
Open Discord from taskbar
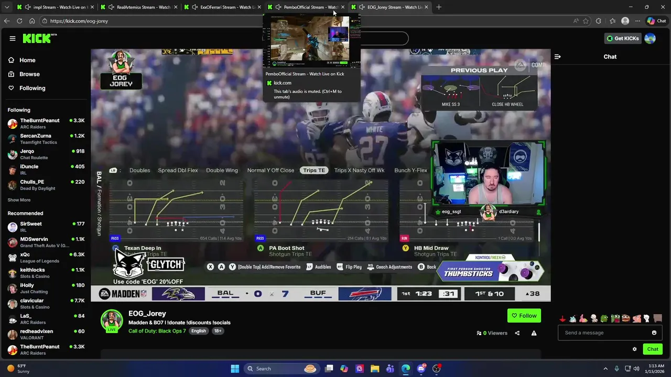(421, 369)
